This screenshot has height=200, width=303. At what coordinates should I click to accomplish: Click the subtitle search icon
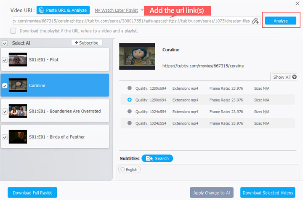149,158
